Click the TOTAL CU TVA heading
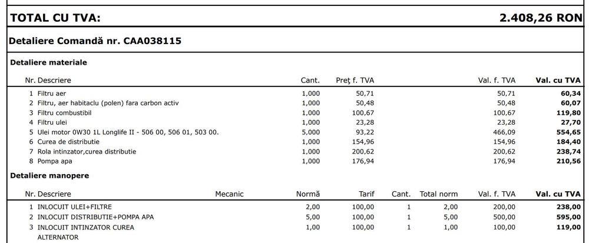Viewport: 589px width, 243px height. click(55, 18)
